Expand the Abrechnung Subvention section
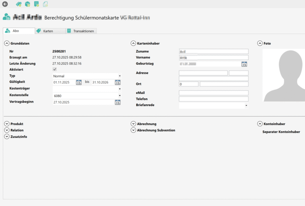The width and height of the screenshot is (305, 206). click(133, 130)
